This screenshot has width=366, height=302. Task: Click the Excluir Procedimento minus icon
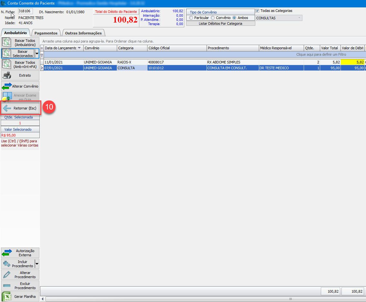[7, 286]
